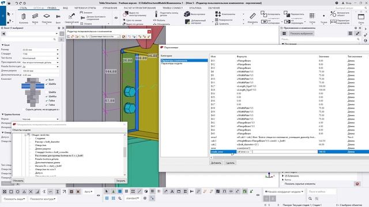Screen dimensions: 369x207
Task: Toggle the first Гайка checkbox in bolt assembly
Action: pos(47,101)
